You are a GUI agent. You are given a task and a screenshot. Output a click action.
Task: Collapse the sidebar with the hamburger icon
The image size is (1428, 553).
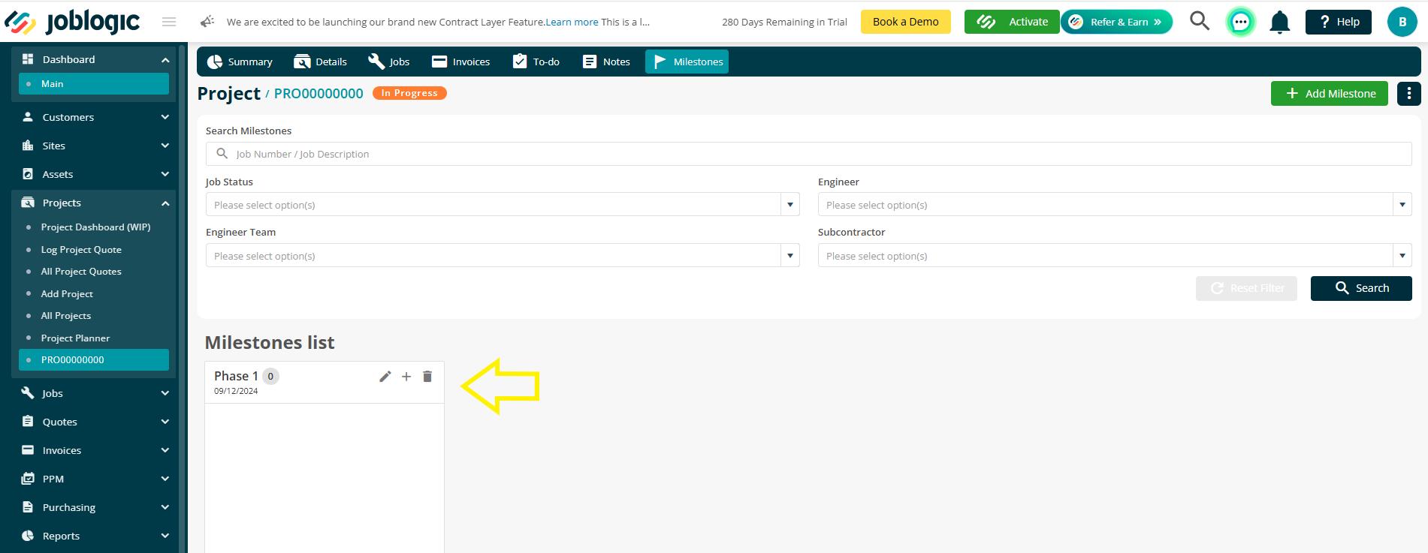[169, 22]
